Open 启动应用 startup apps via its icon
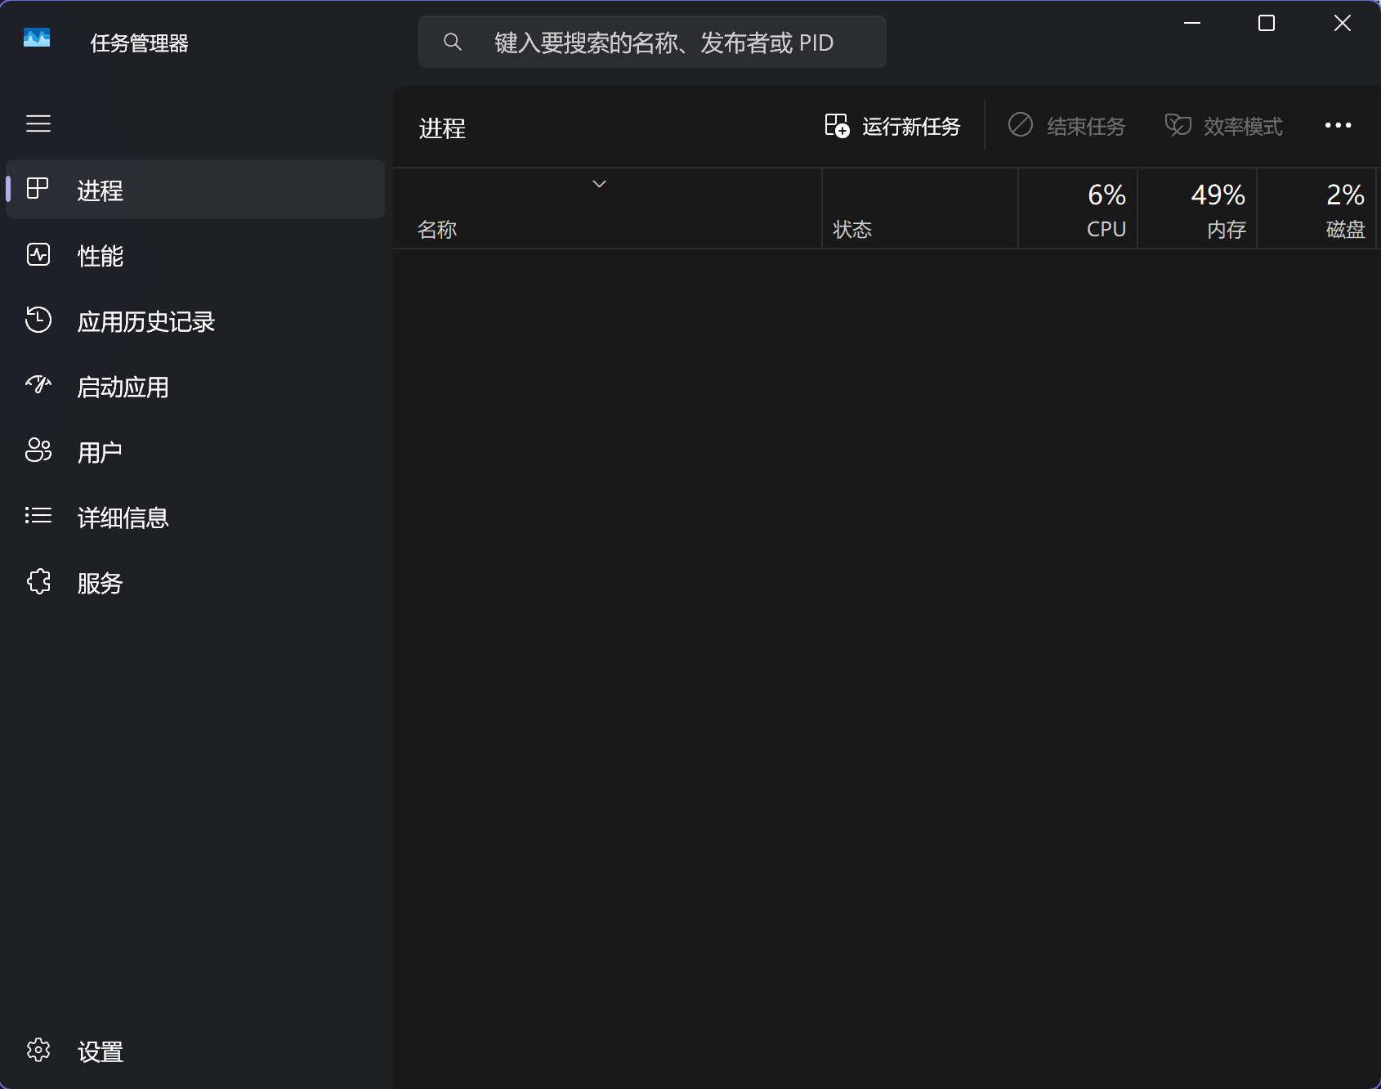 38,385
